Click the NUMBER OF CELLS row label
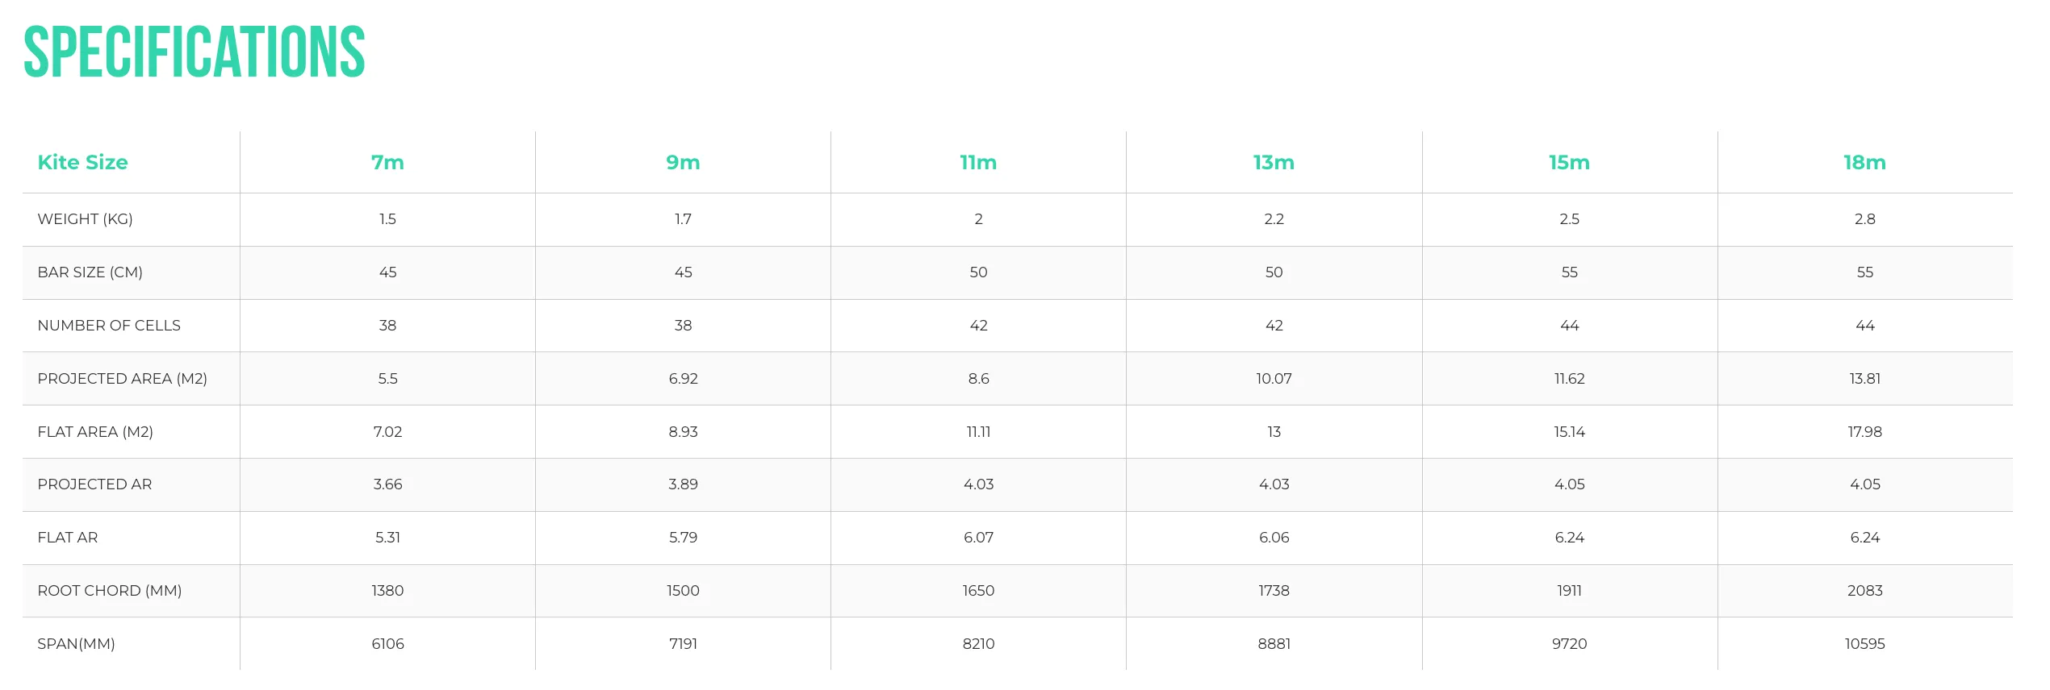This screenshot has width=2050, height=690. pos(109,326)
